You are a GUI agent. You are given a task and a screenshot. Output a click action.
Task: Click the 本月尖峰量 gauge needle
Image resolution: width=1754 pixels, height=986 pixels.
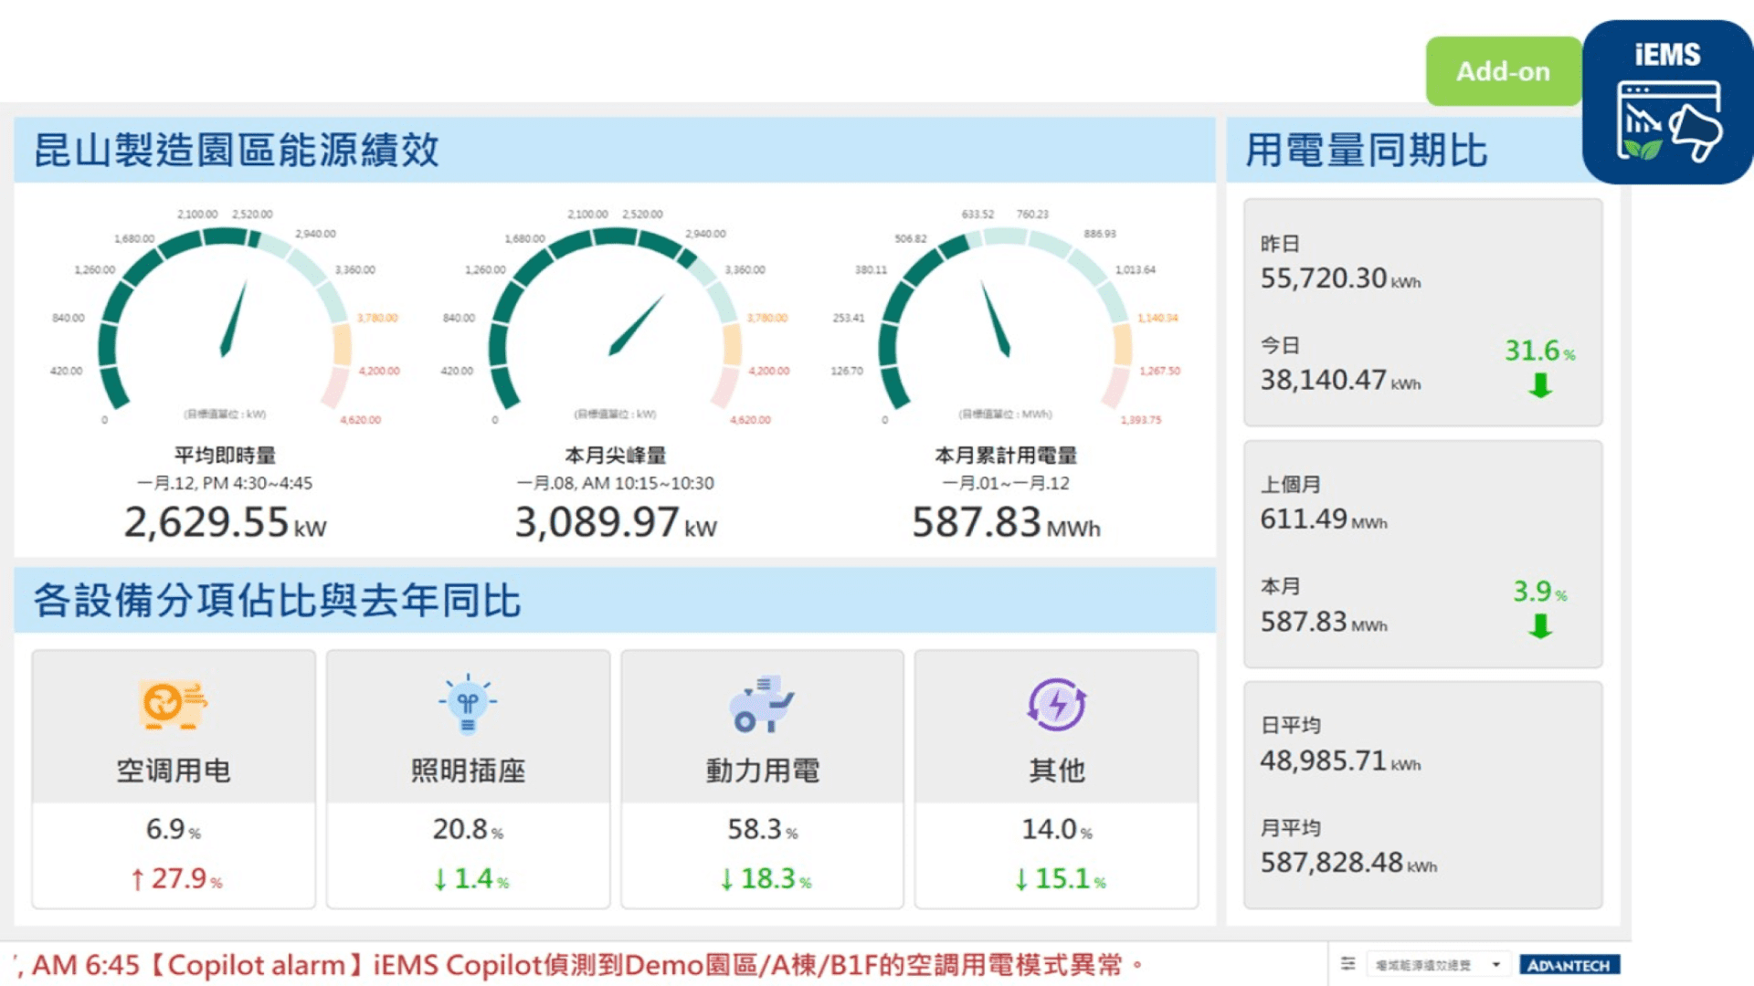(x=636, y=325)
